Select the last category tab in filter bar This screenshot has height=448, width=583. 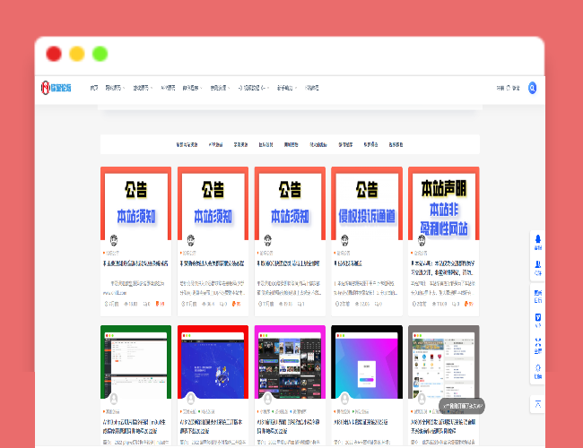(x=396, y=144)
